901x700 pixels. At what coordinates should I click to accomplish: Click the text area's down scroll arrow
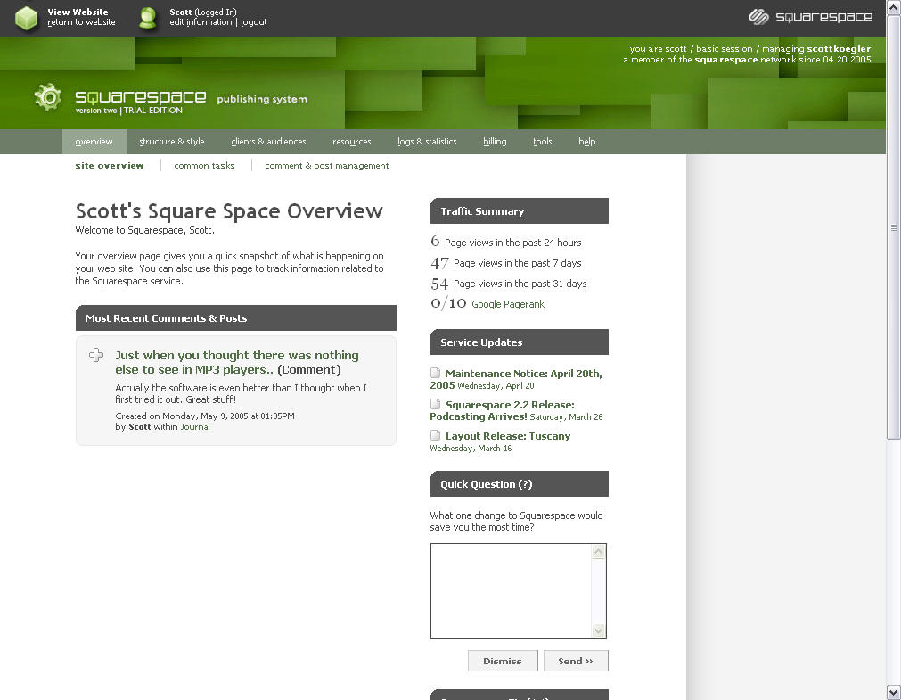click(x=599, y=631)
